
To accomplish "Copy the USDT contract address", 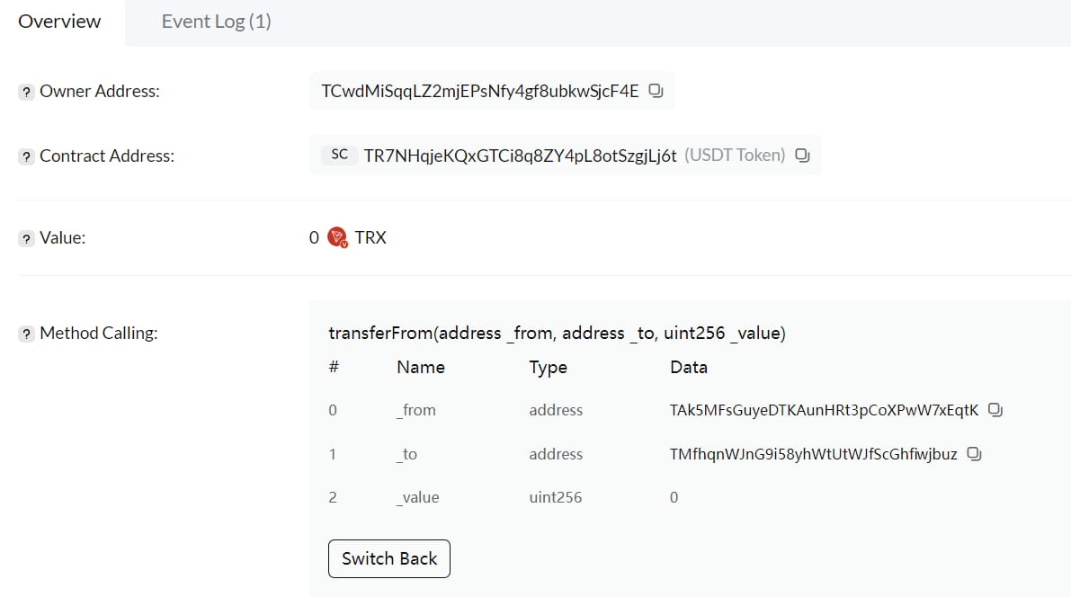I will (803, 156).
